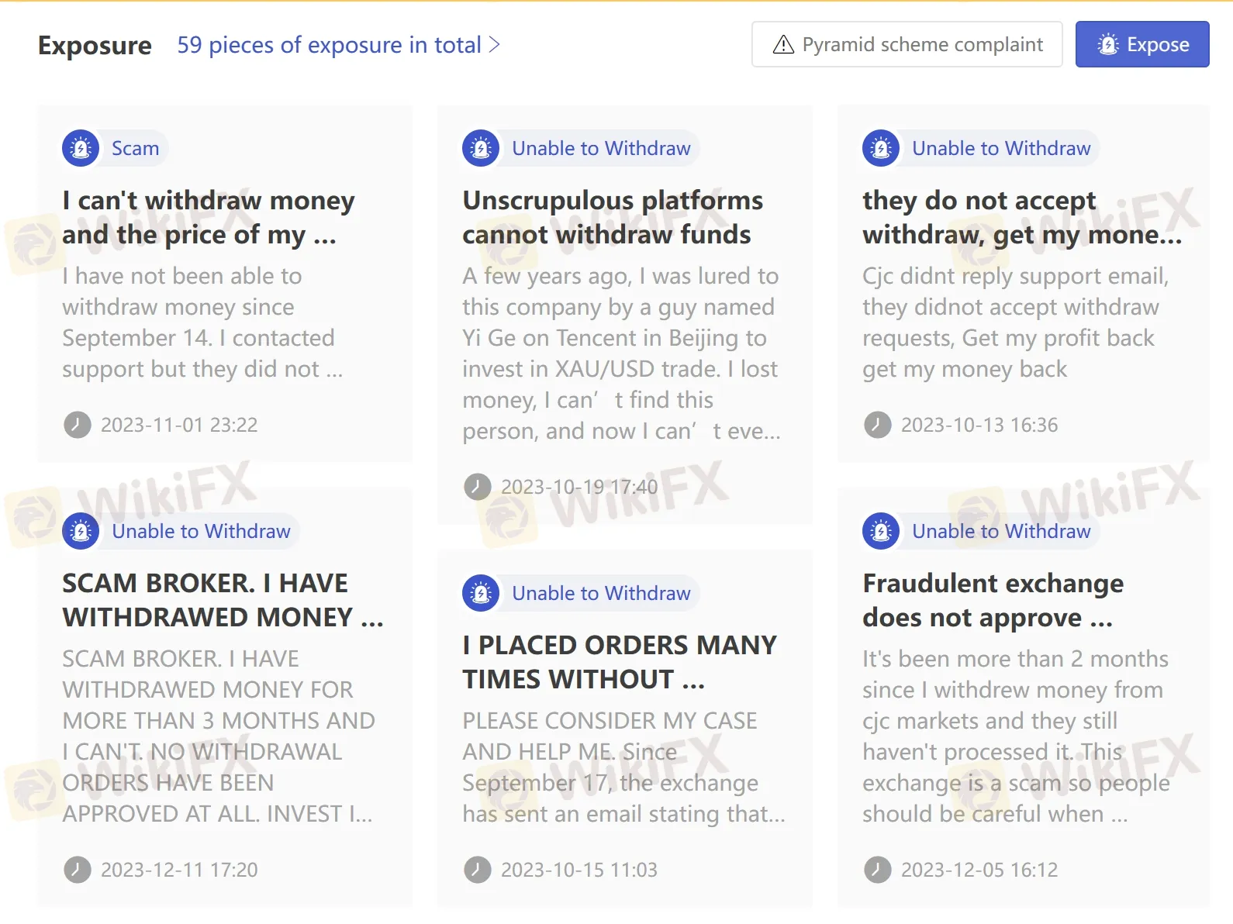Expand all exposures via the chevron arrow
This screenshot has width=1233, height=924.
pos(495,45)
